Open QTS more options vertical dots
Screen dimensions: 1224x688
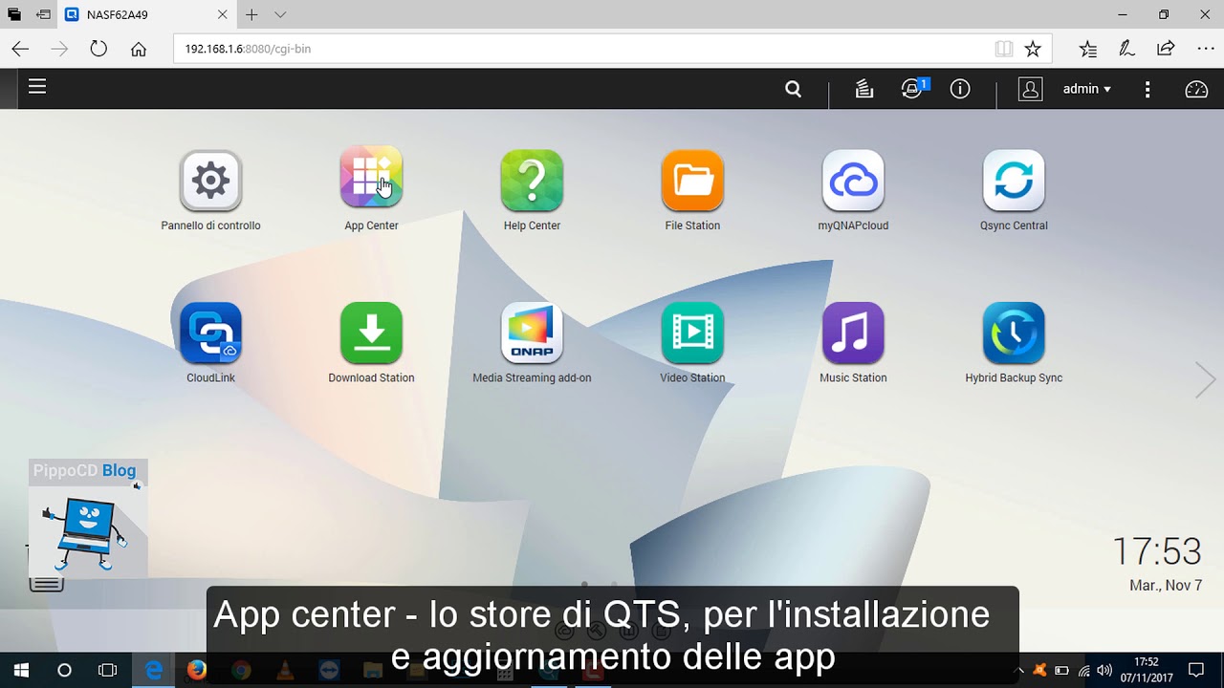point(1147,89)
